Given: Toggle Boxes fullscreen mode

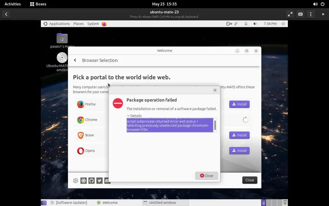Looking at the screenshot, I should point(290,14).
